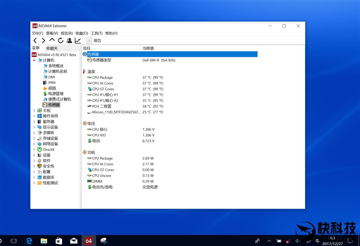360x246 pixels.
Task: Collapse the 计算机 tree node
Action: point(34,60)
